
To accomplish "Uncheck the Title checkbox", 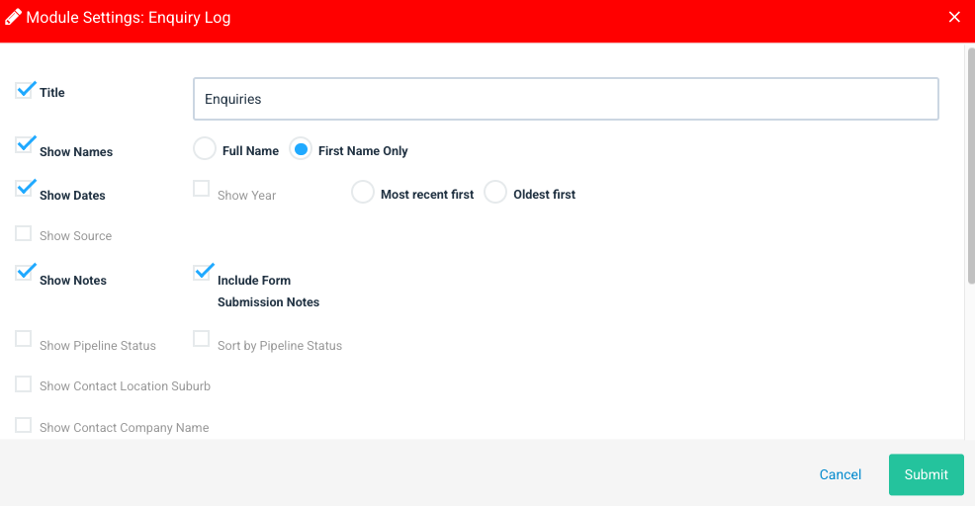I will [24, 91].
